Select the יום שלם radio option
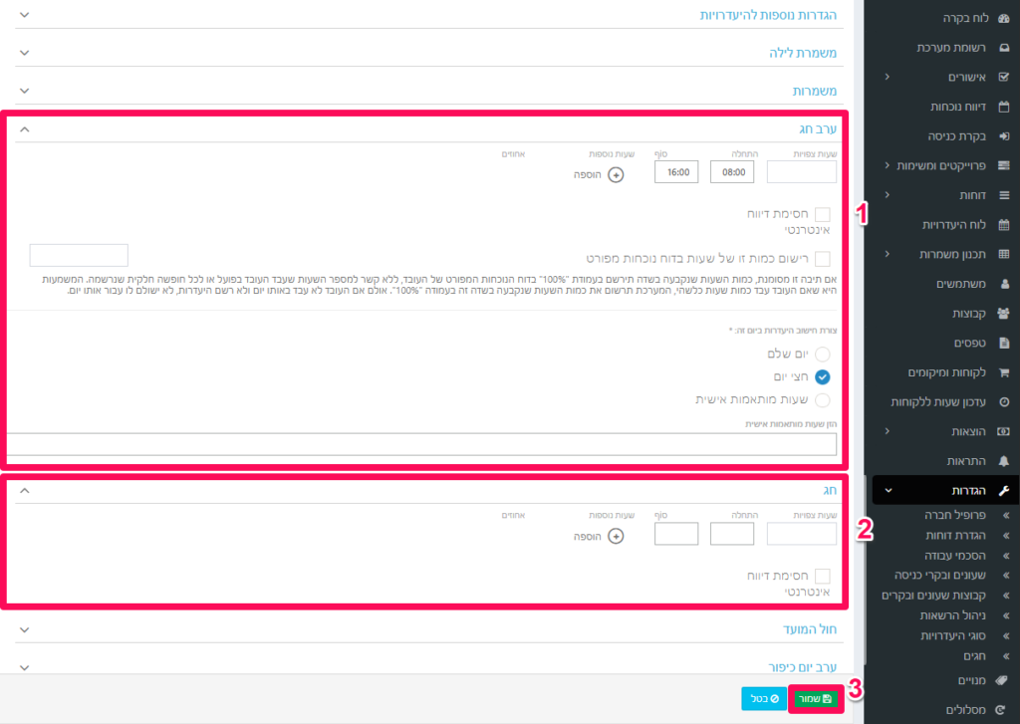Viewport: 1020px width, 724px height. (823, 355)
